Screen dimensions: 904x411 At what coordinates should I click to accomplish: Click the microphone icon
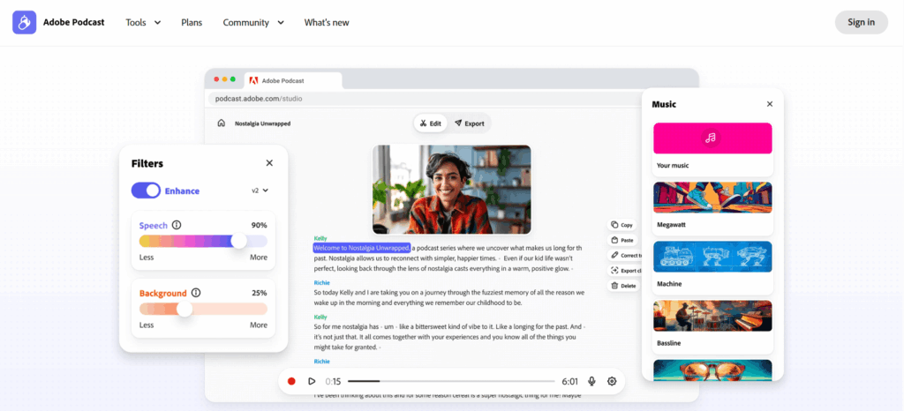[591, 381]
